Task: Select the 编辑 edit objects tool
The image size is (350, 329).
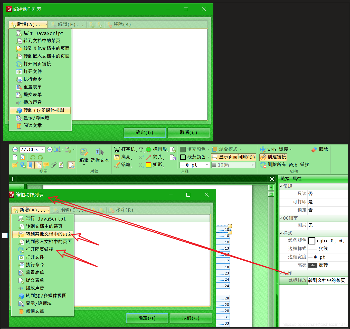Action: click(x=84, y=156)
